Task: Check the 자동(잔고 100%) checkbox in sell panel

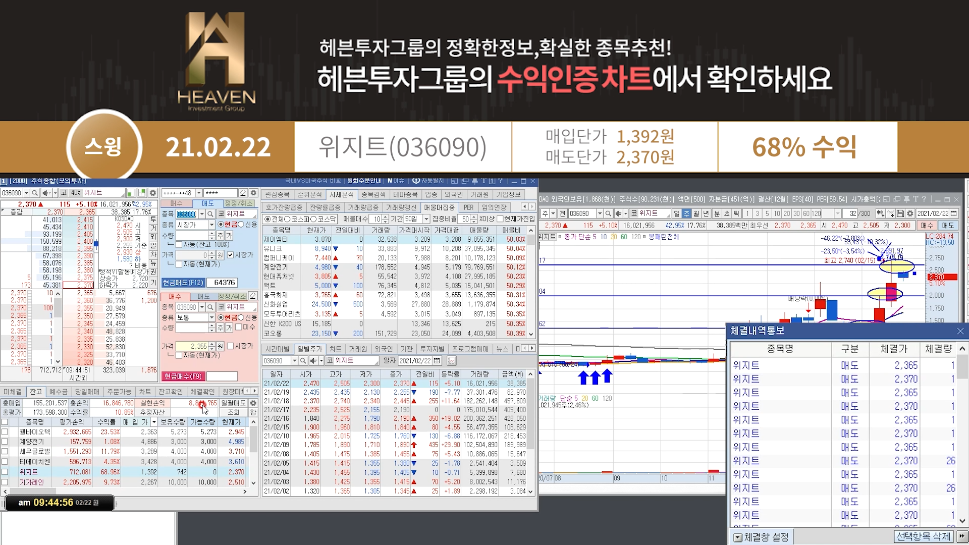Action: 179,245
